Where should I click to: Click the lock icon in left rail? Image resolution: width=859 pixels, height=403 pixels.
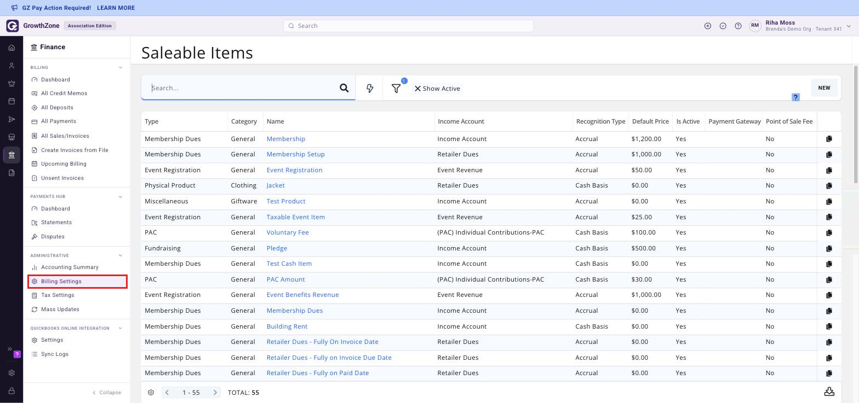click(12, 391)
